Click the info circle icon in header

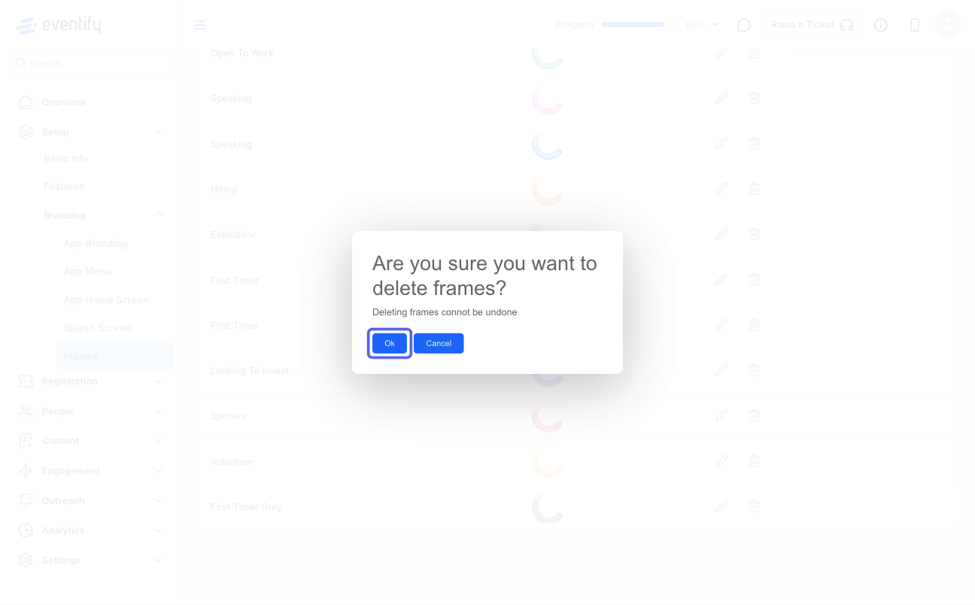pos(881,25)
